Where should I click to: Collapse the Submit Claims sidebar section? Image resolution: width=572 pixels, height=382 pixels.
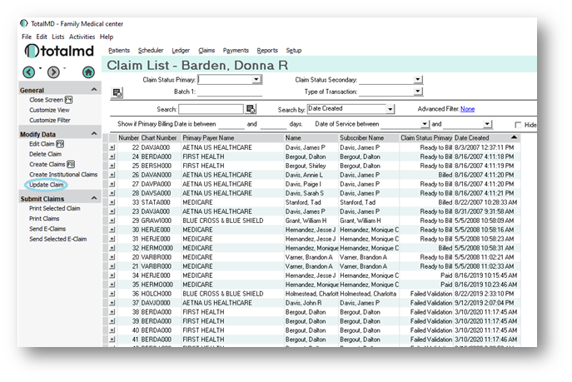pyautogui.click(x=93, y=198)
